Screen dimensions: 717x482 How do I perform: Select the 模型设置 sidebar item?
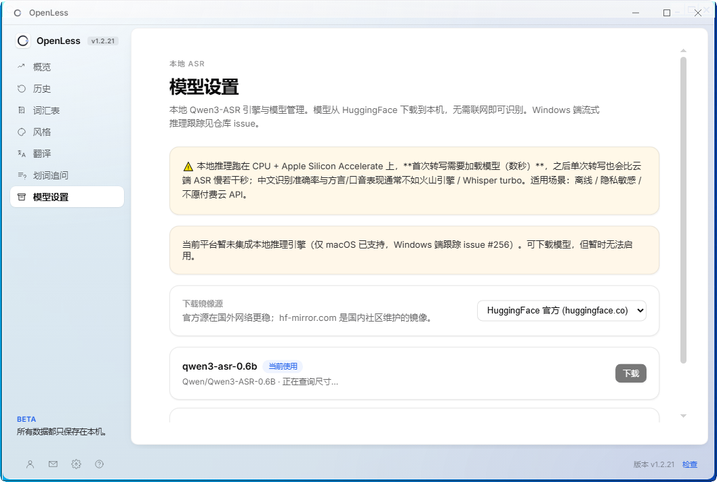[67, 197]
